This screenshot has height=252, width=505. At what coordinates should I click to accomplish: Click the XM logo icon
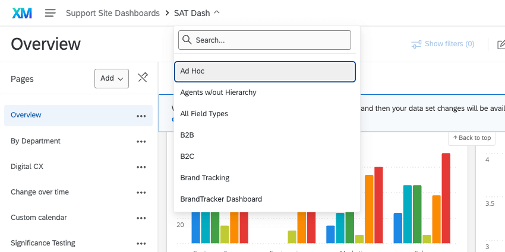click(22, 12)
